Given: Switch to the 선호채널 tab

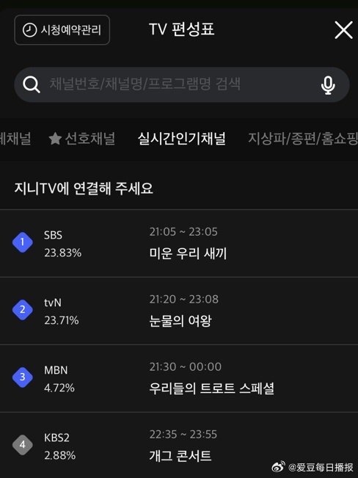Looking at the screenshot, I should [x=82, y=139].
